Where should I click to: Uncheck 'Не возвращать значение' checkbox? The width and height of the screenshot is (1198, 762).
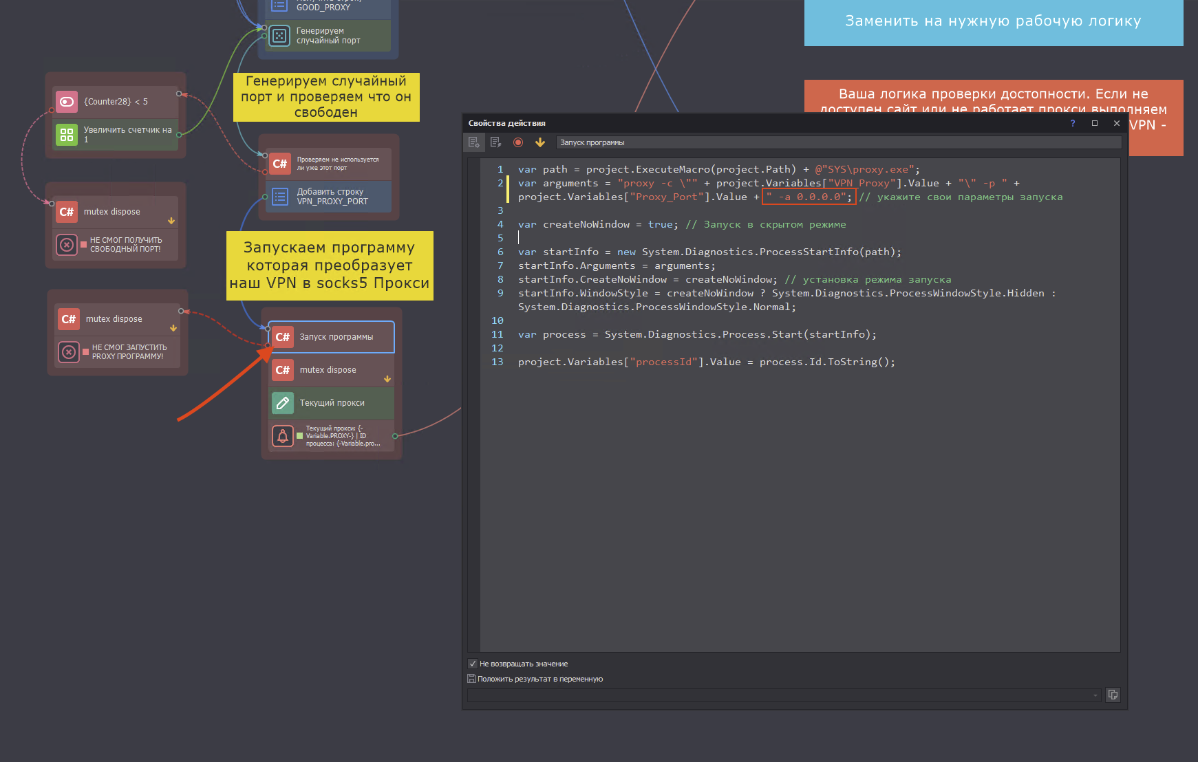[473, 664]
